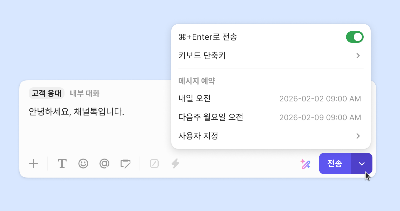Click the message text 안녕하세요, 채널톡입니다.
Screen dimensions: 400x211
[77, 112]
